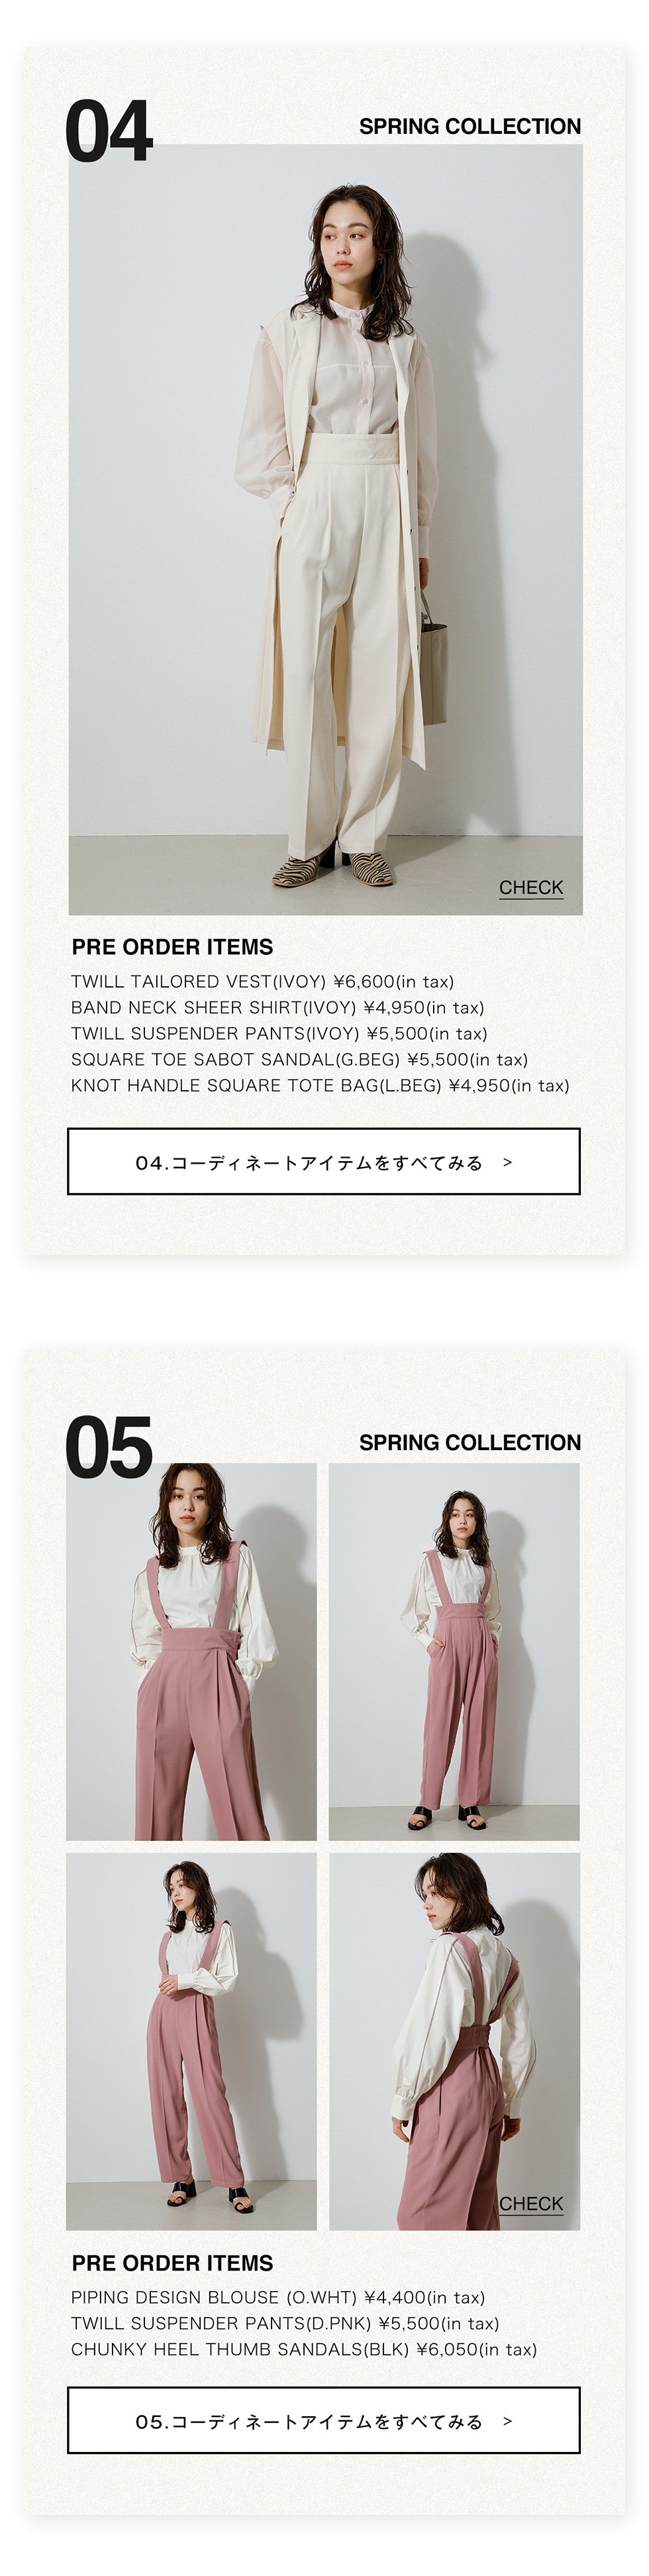Open bottom-right back-view suspender photo
Viewport: 649px width, 2576px height.
point(454,2041)
